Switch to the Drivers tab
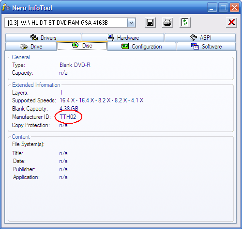The width and height of the screenshot is (242, 229). coord(43,37)
